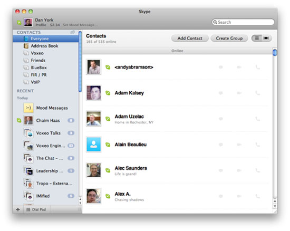Start video call with Alain Beaulieu

click(x=239, y=145)
